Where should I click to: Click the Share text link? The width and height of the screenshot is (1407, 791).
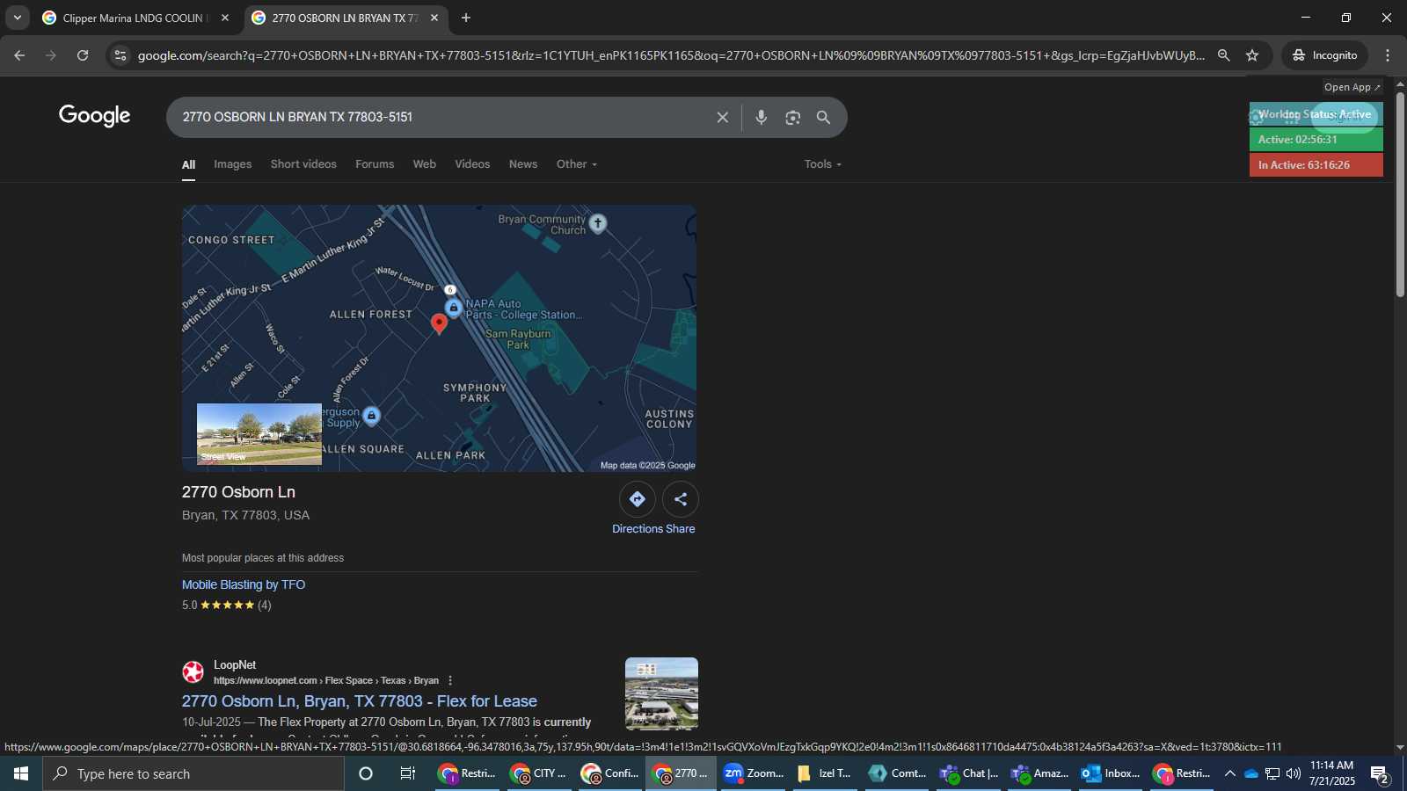click(681, 529)
